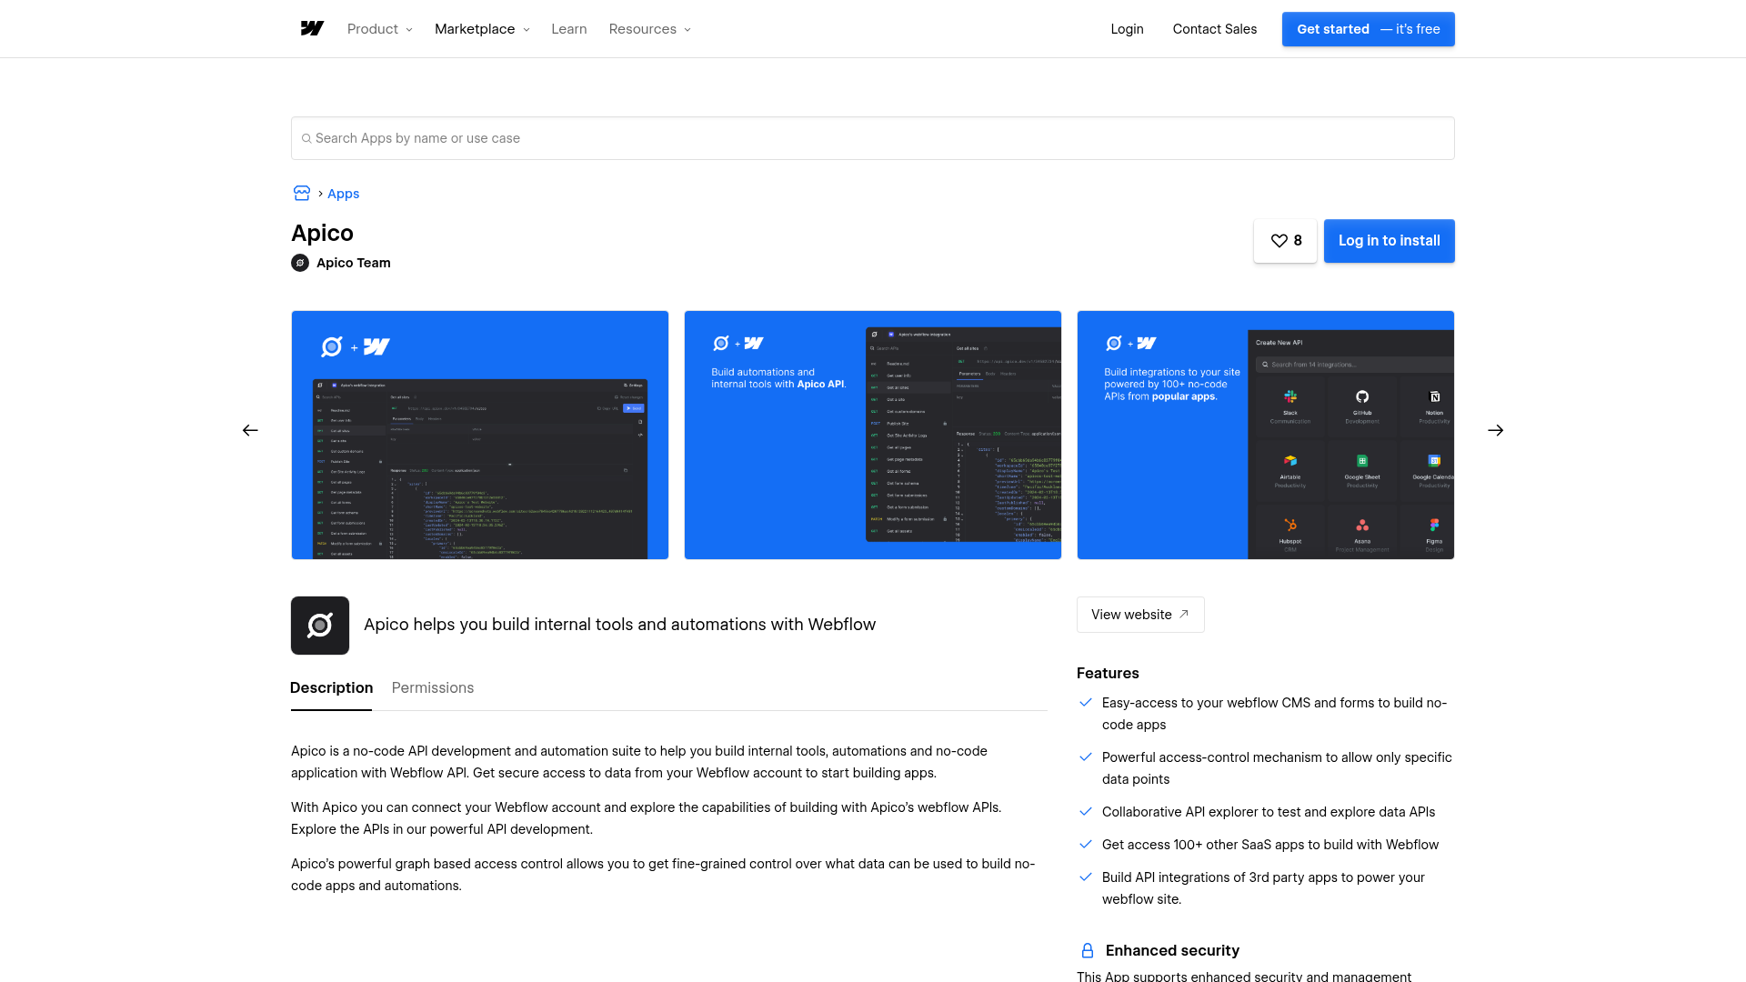Focus the Search Apps input field
This screenshot has width=1746, height=982.
pos(873,138)
